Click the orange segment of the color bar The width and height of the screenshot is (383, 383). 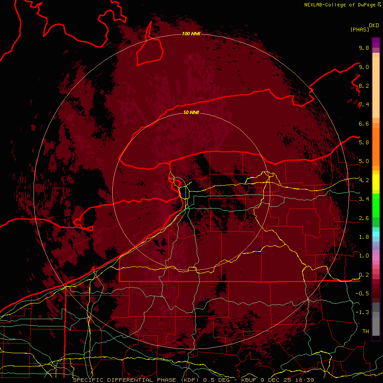coord(376,146)
